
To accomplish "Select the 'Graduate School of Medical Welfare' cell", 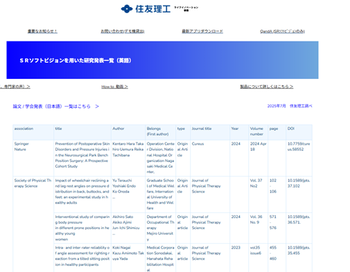I will pyautogui.click(x=161, y=194).
